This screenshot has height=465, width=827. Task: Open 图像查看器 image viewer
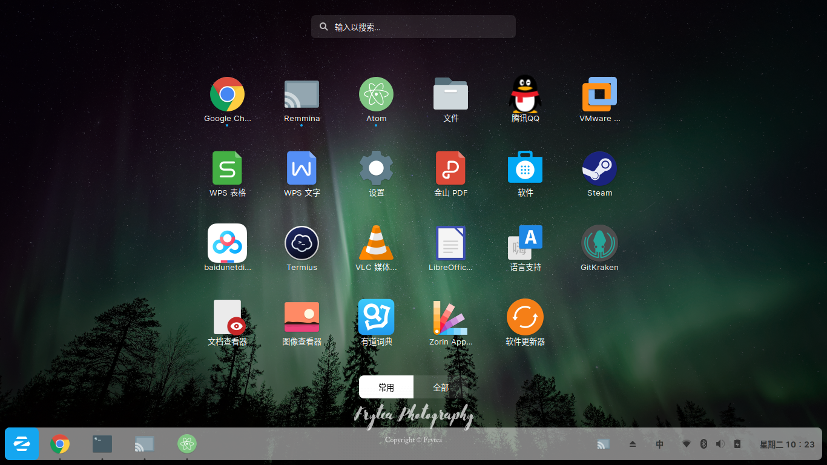pyautogui.click(x=301, y=317)
